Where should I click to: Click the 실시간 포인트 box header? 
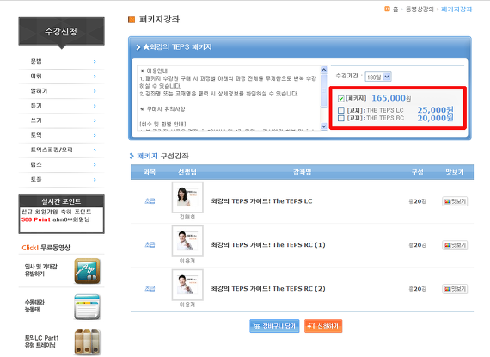coord(61,201)
